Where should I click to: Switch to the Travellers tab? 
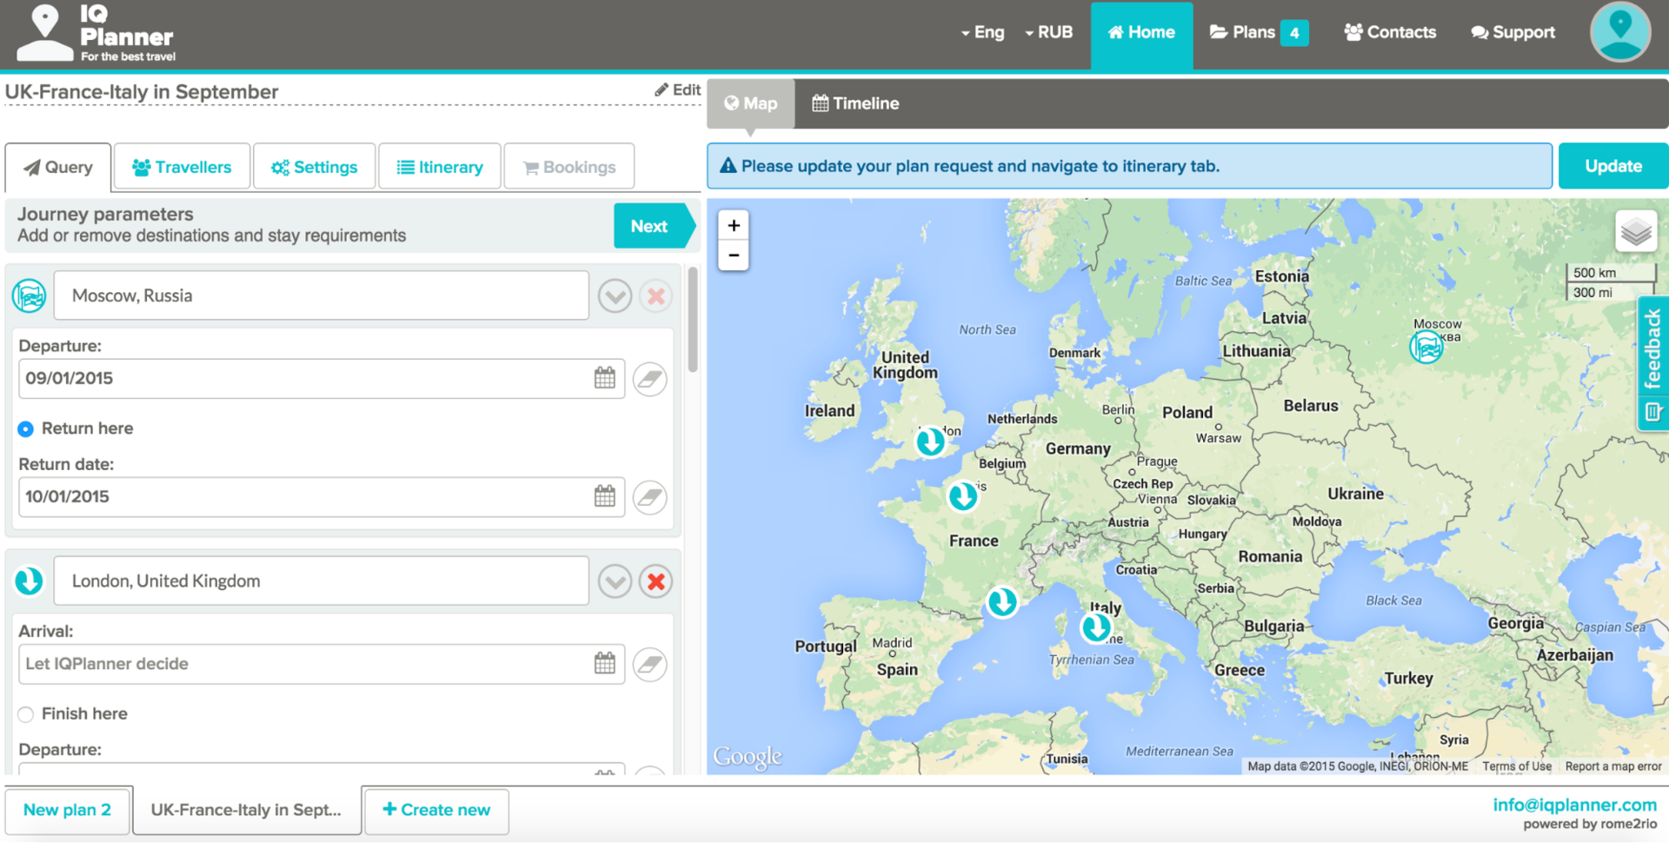pos(182,167)
